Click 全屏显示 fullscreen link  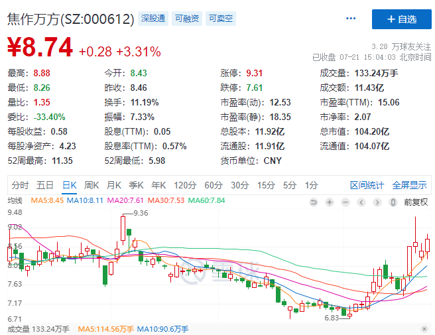(410, 185)
